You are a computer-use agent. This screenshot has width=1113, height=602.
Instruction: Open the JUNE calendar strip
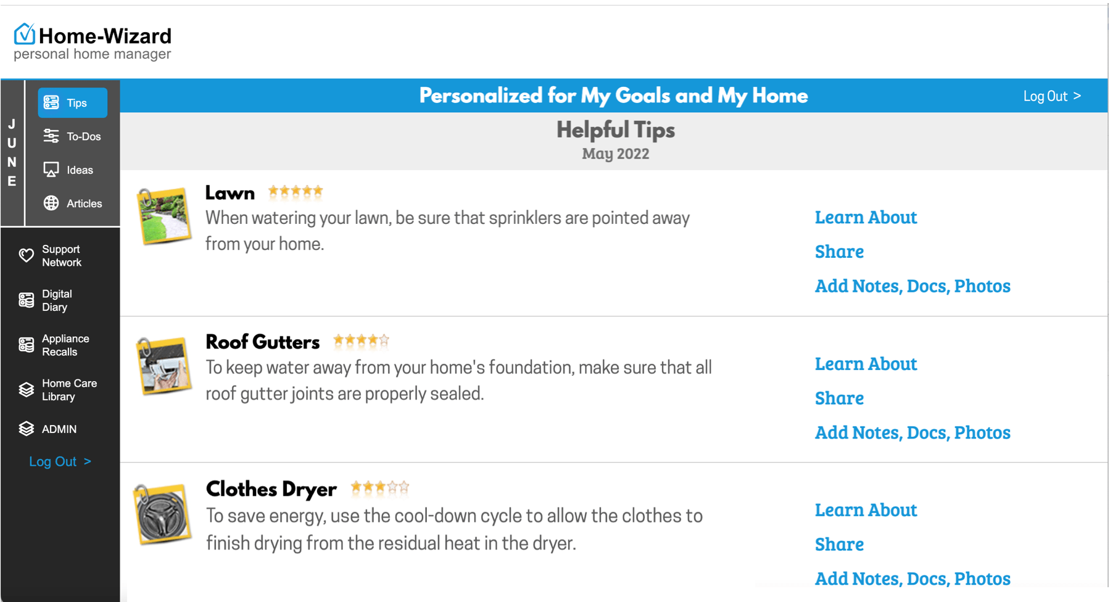(12, 153)
